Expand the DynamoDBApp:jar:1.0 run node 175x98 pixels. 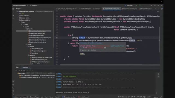click(x=18, y=77)
